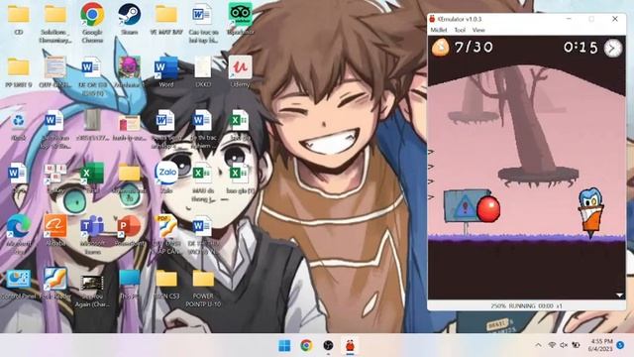Open the Wi-Fi network tray icon
634x357 pixels.
(552, 345)
